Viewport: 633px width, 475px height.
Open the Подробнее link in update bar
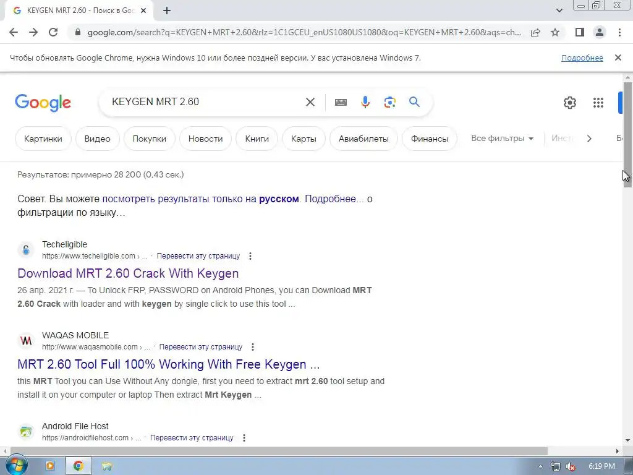(582, 58)
